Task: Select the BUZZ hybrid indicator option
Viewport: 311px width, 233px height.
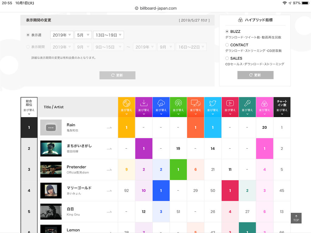Action: tap(227, 32)
